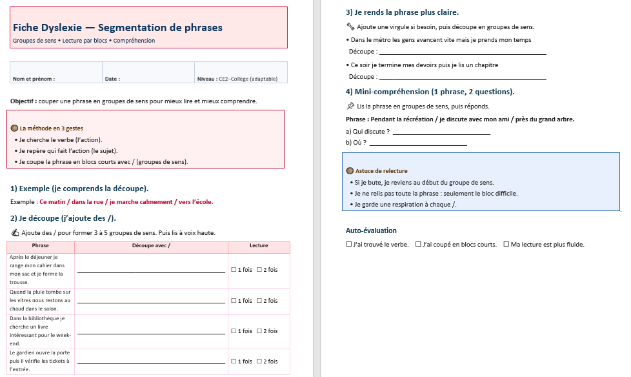Click the "Nom et prénom :" cell

pos(55,73)
